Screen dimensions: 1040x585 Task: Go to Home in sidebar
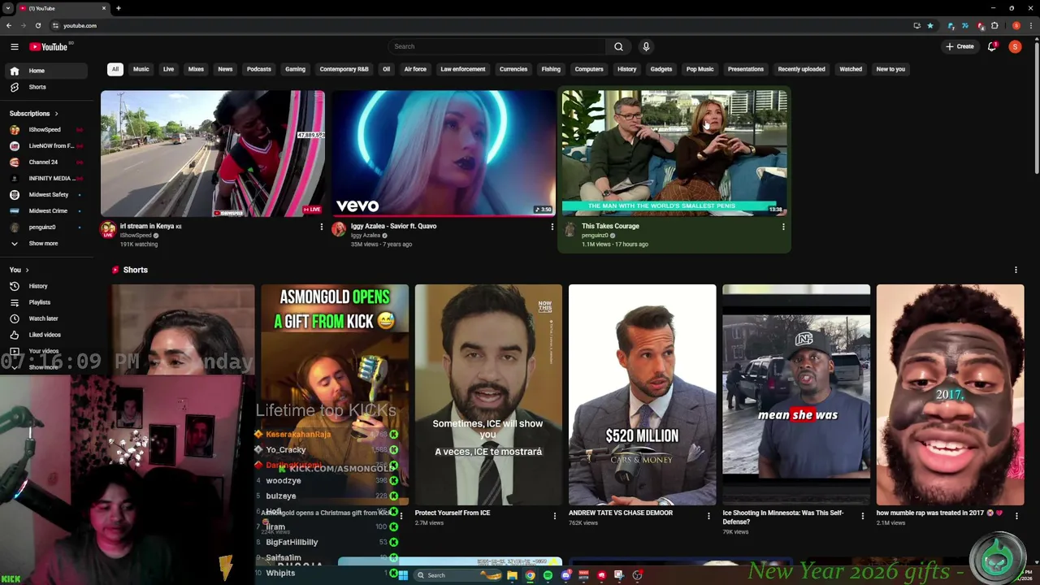point(45,71)
